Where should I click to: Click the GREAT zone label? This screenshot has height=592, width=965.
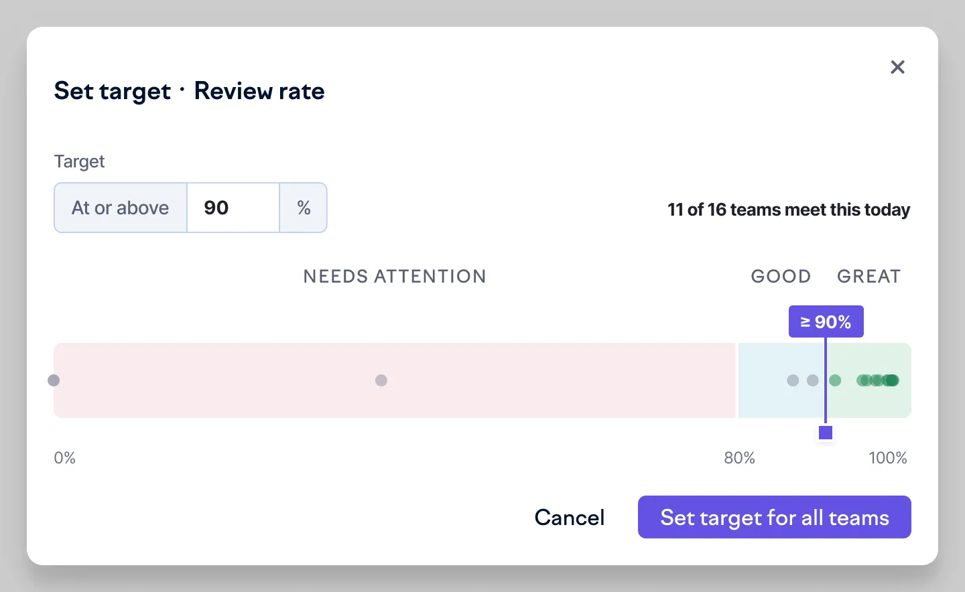coord(868,277)
